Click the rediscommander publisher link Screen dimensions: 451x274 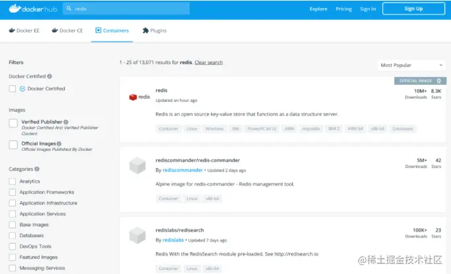point(183,170)
